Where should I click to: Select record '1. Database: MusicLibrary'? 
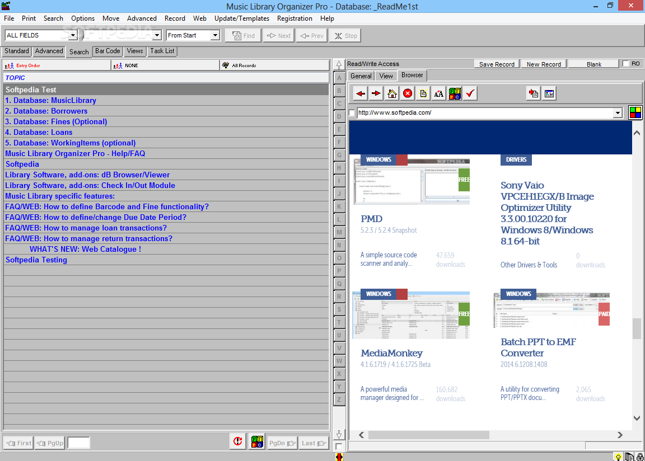pyautogui.click(x=166, y=100)
